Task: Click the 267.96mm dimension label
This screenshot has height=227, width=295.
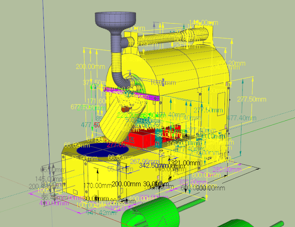Action: coord(144,161)
